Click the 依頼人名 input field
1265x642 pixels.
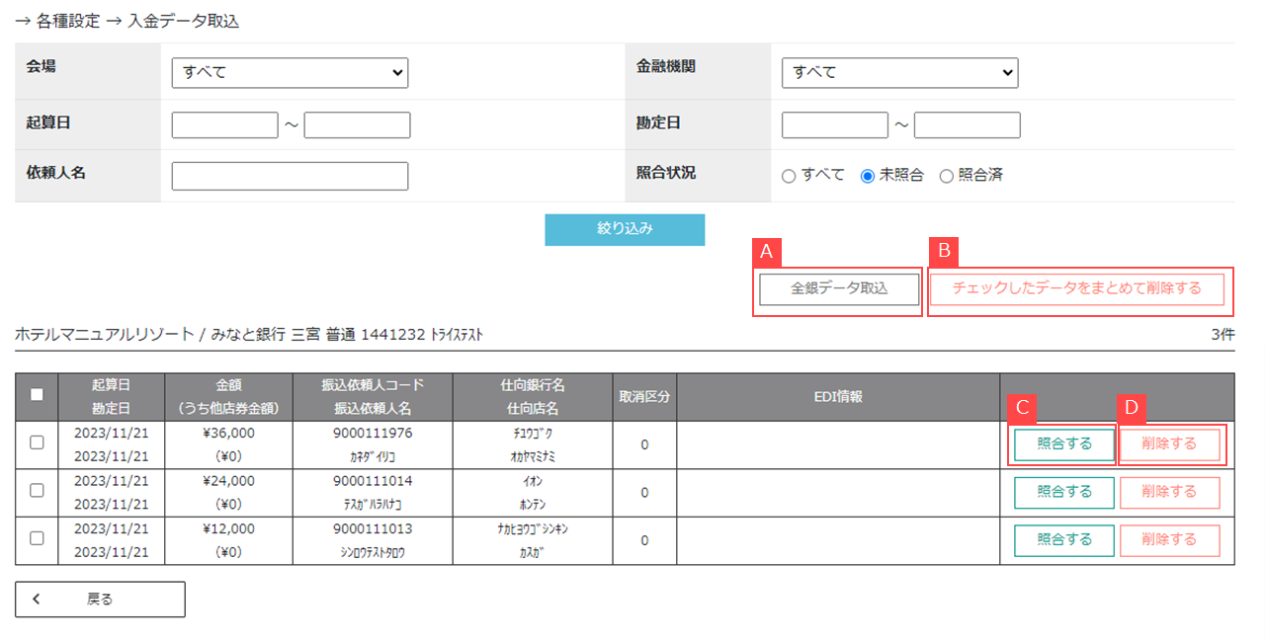290,176
